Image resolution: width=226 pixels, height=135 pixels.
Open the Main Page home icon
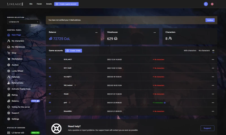(x=9, y=35)
